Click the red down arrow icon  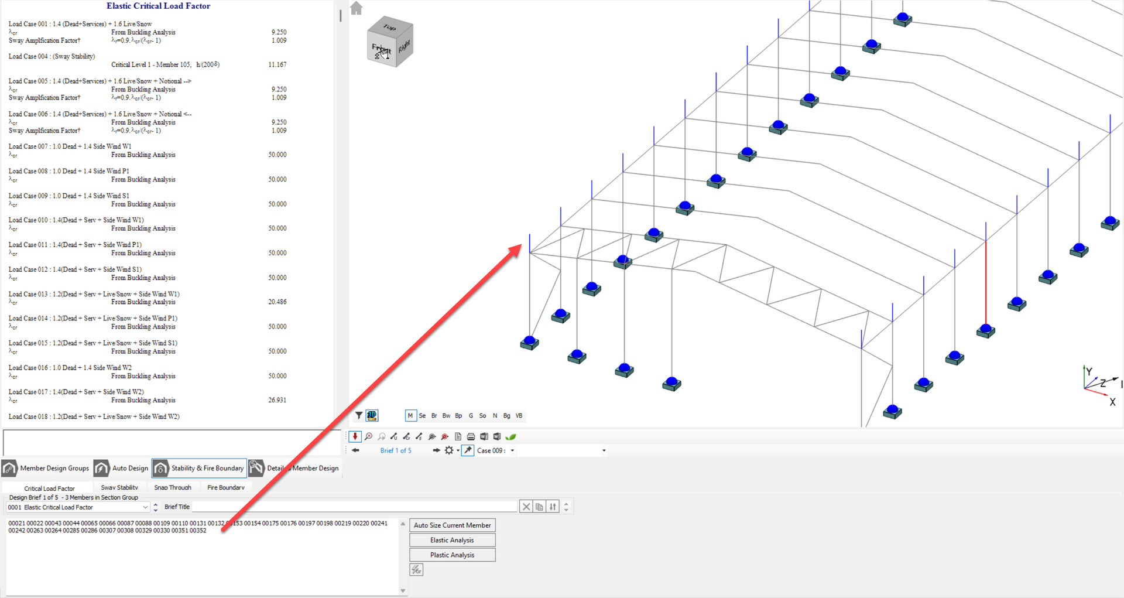click(x=355, y=437)
